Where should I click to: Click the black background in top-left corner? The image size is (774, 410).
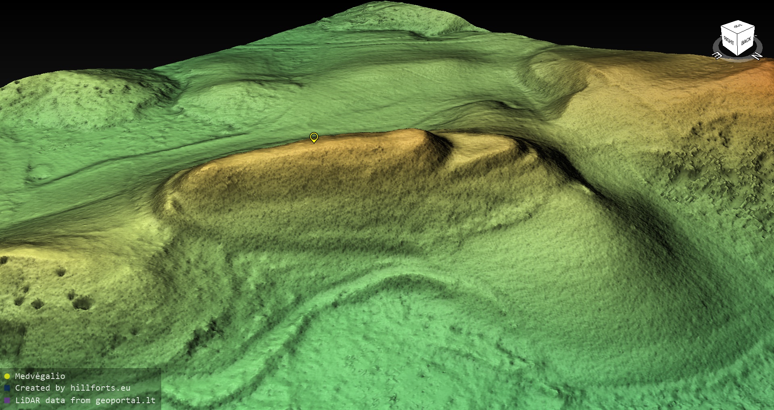(60, 24)
